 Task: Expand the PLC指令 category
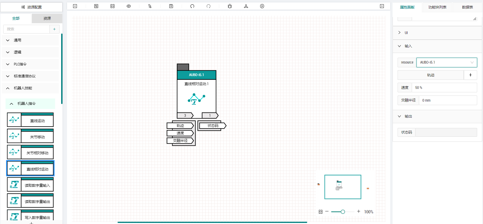tap(30, 64)
